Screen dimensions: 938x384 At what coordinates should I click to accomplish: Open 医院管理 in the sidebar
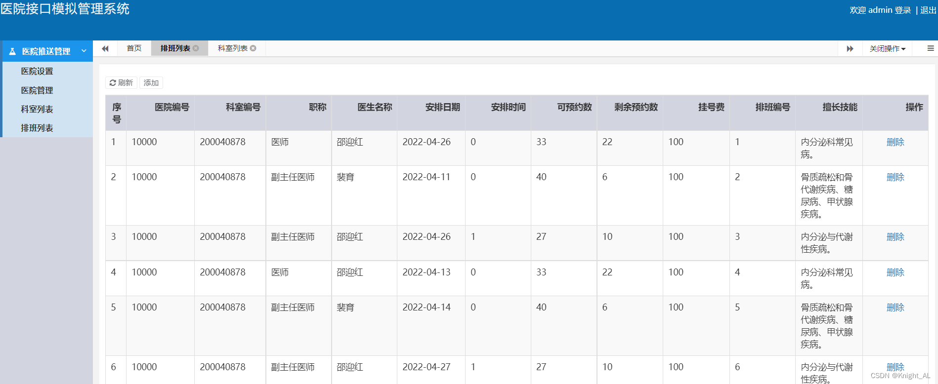click(x=37, y=90)
